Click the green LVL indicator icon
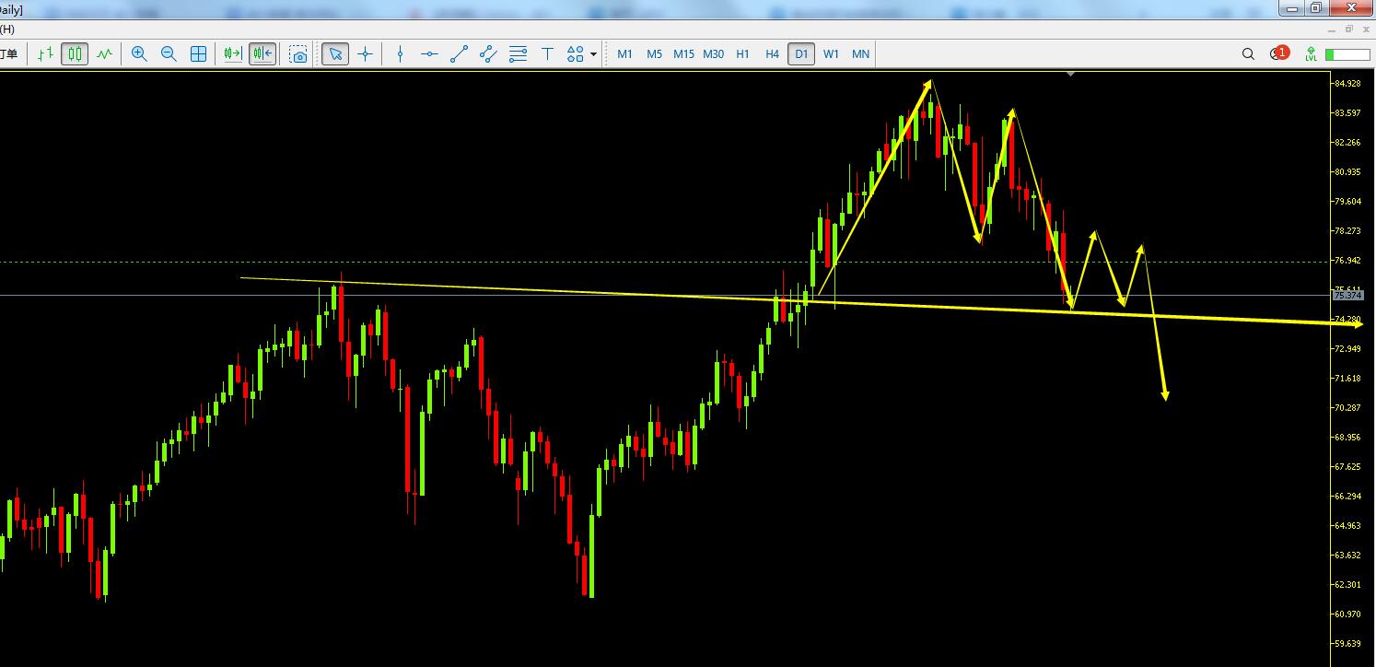The image size is (1376, 667). coord(1311,54)
